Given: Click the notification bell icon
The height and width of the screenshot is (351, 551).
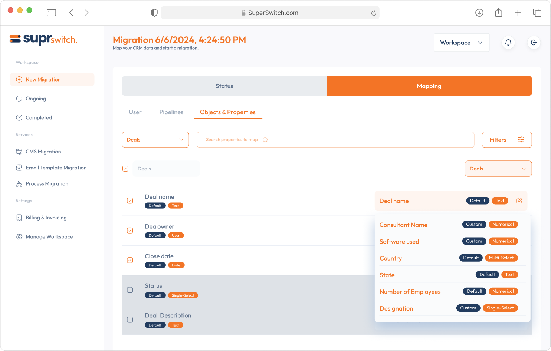Looking at the screenshot, I should pyautogui.click(x=508, y=43).
